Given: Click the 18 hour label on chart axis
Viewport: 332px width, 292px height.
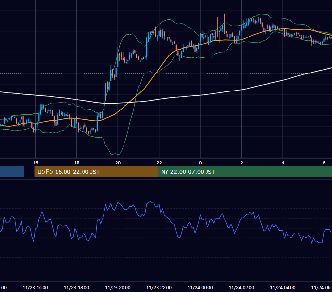Looking at the screenshot, I should point(77,163).
